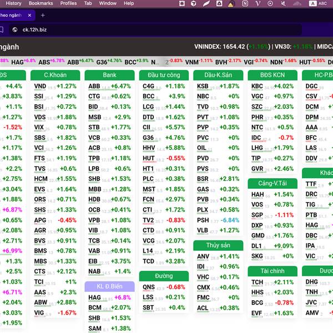
Task: Click the BĐS KCN sector header
Action: coord(273,75)
